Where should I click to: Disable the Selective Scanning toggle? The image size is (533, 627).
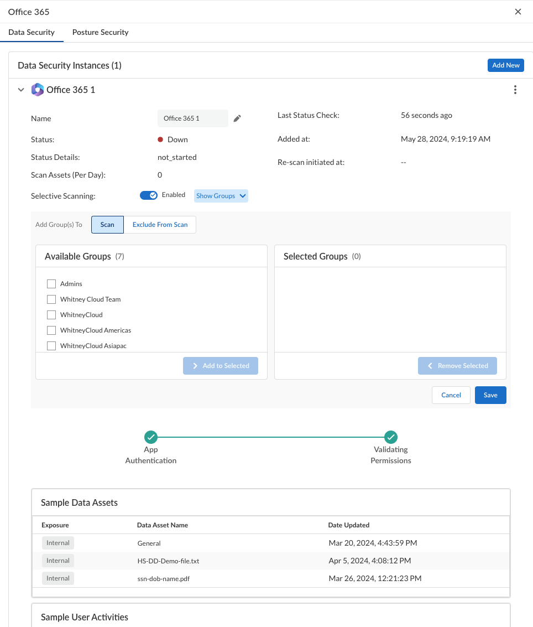pyautogui.click(x=149, y=195)
